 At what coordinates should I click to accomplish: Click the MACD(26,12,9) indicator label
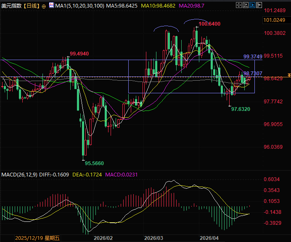tap(19, 175)
